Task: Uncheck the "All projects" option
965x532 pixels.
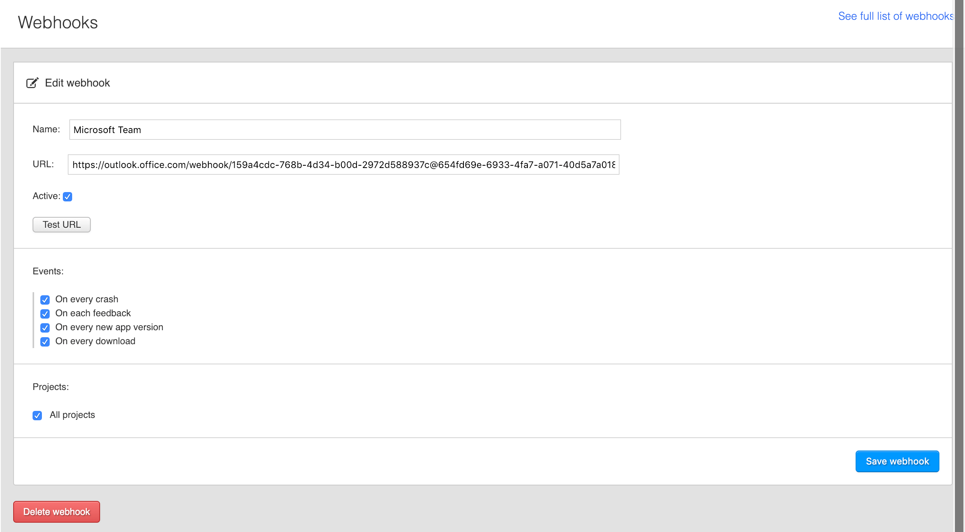Action: point(37,415)
